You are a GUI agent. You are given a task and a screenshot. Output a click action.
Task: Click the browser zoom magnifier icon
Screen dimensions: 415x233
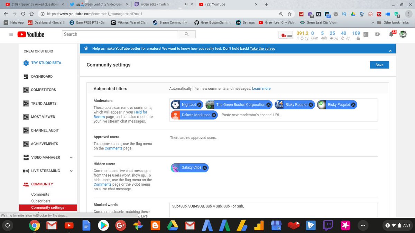click(x=281, y=14)
